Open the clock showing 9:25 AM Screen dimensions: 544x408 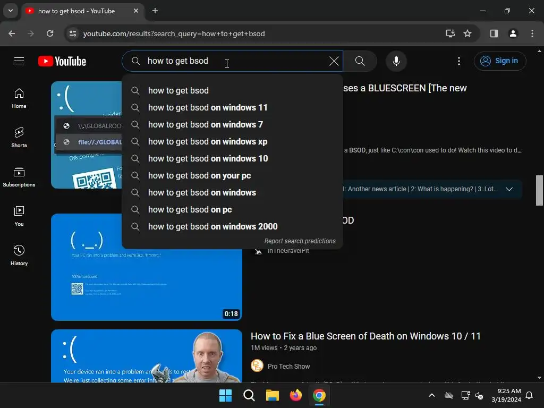pyautogui.click(x=506, y=395)
